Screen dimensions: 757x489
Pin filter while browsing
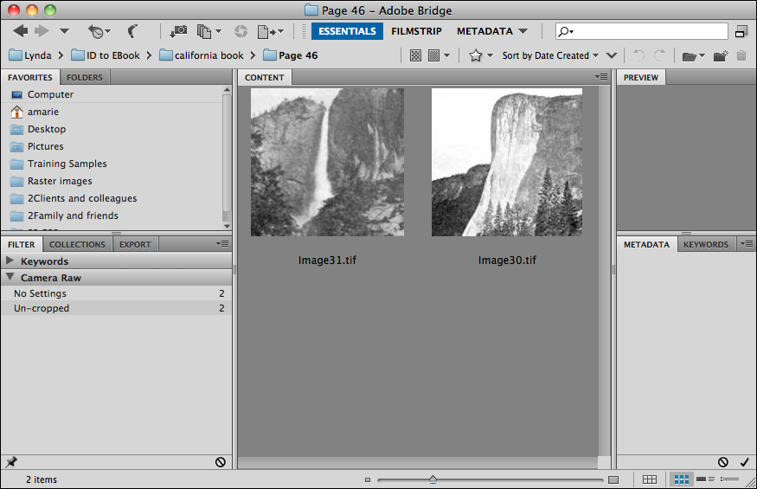pyautogui.click(x=11, y=462)
